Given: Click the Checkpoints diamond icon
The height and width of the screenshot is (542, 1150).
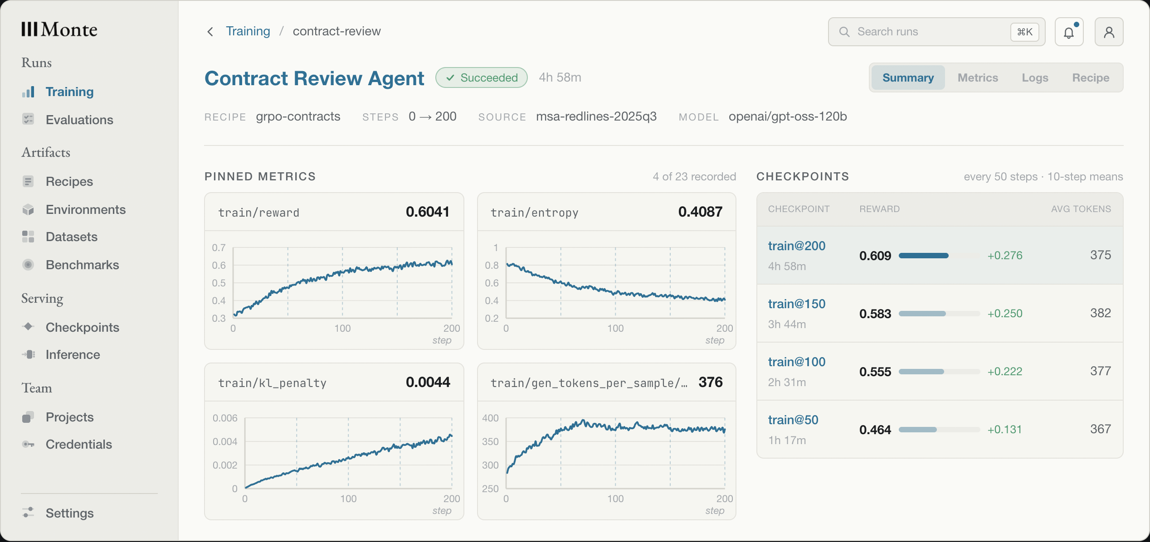Looking at the screenshot, I should [x=28, y=327].
